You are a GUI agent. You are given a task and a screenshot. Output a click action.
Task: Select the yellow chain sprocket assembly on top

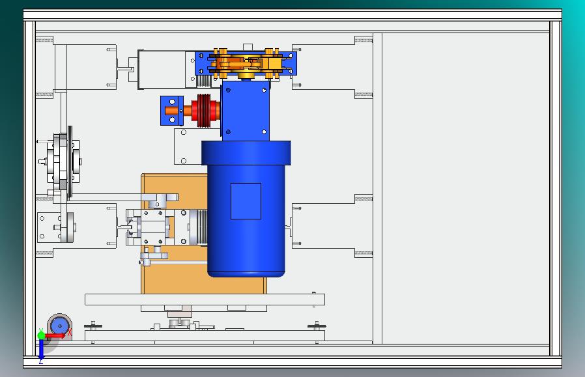[246, 63]
